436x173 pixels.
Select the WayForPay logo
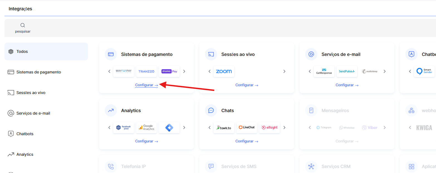pos(124,71)
